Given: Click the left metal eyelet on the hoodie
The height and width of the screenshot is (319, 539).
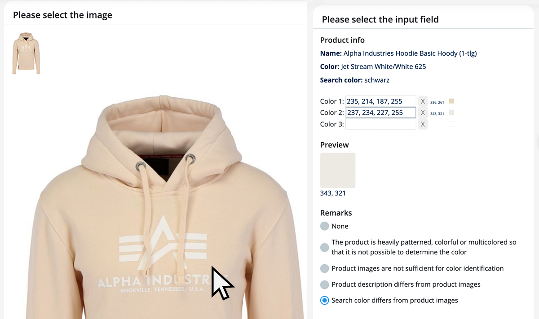Looking at the screenshot, I should (141, 166).
